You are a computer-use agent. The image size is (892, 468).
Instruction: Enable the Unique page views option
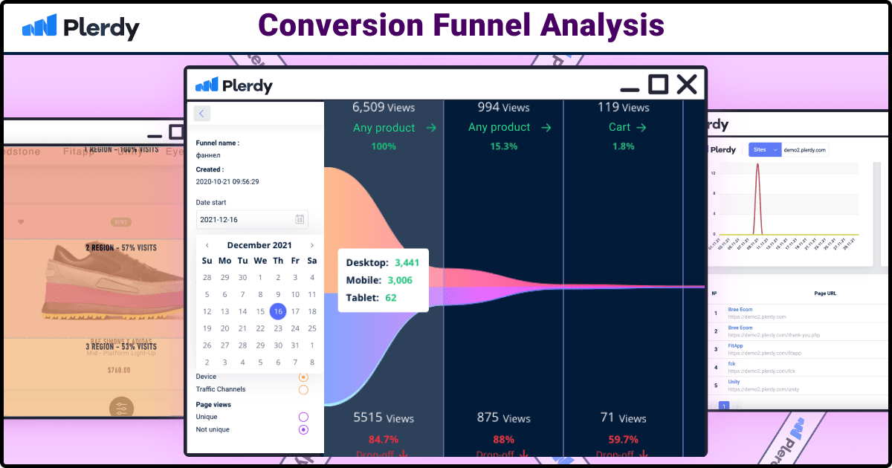point(303,417)
